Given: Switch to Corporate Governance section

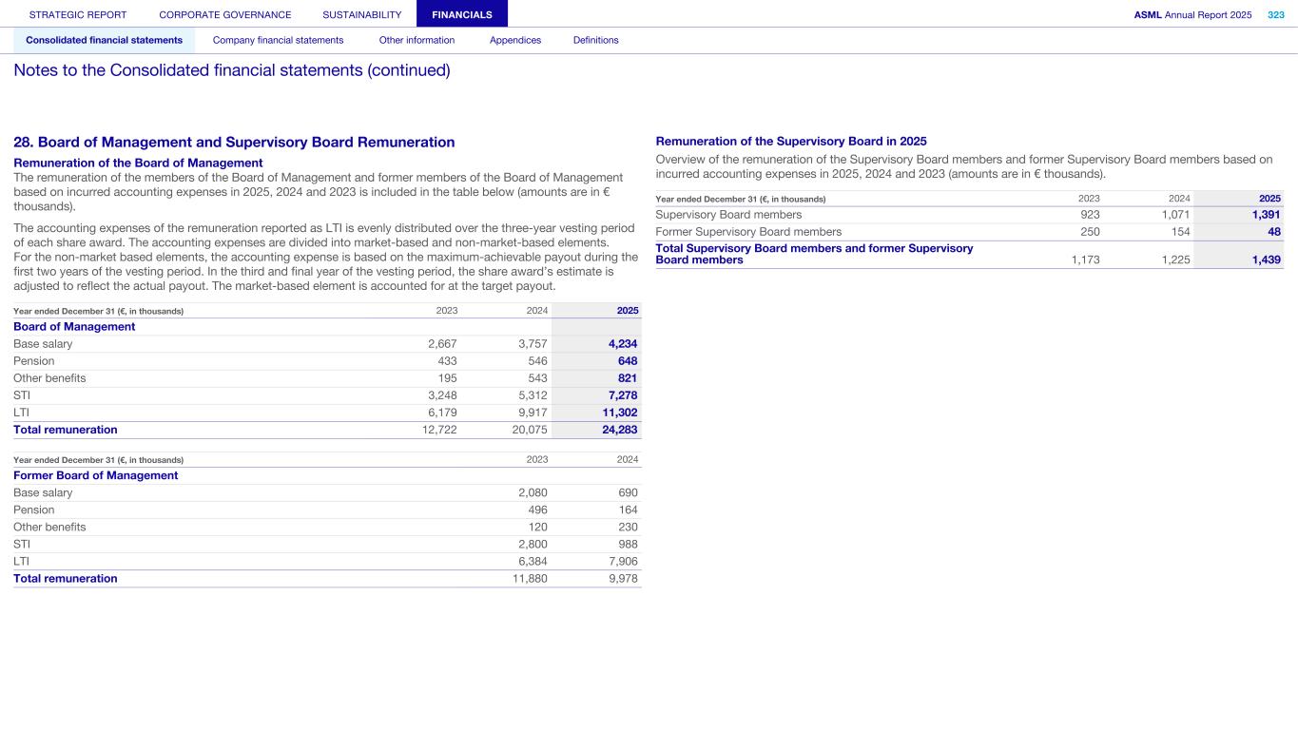Looking at the screenshot, I should (225, 14).
